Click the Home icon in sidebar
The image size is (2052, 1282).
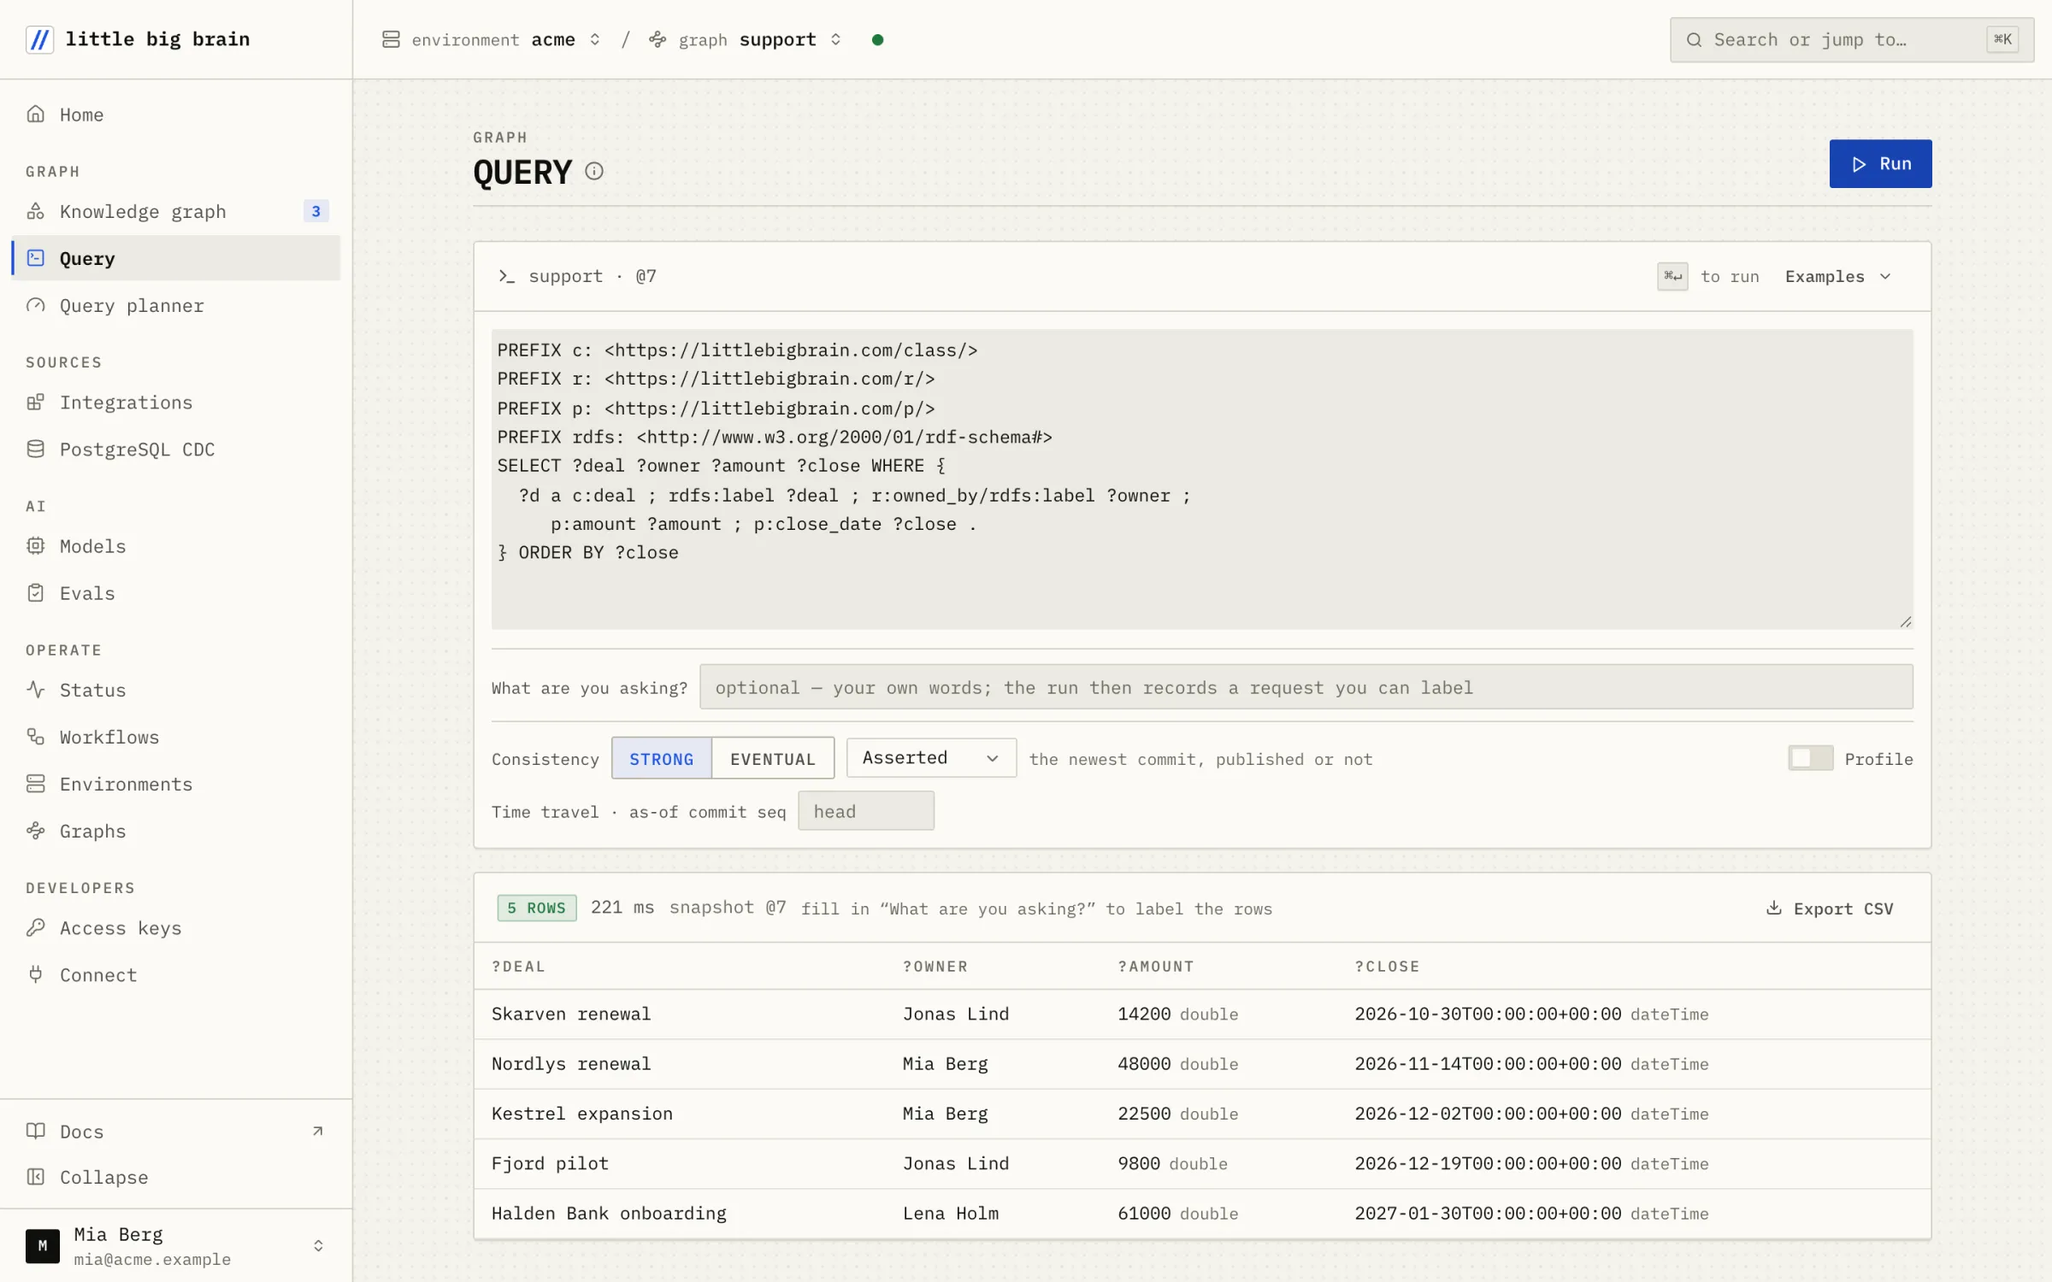35,114
